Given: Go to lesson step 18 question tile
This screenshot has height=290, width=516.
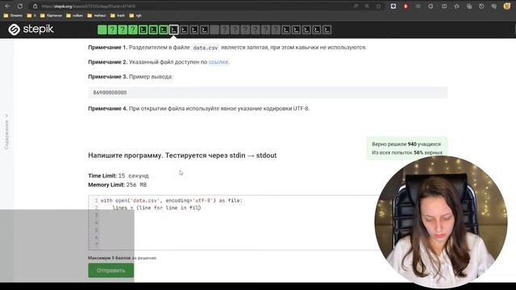Looking at the screenshot, I should [276, 30].
